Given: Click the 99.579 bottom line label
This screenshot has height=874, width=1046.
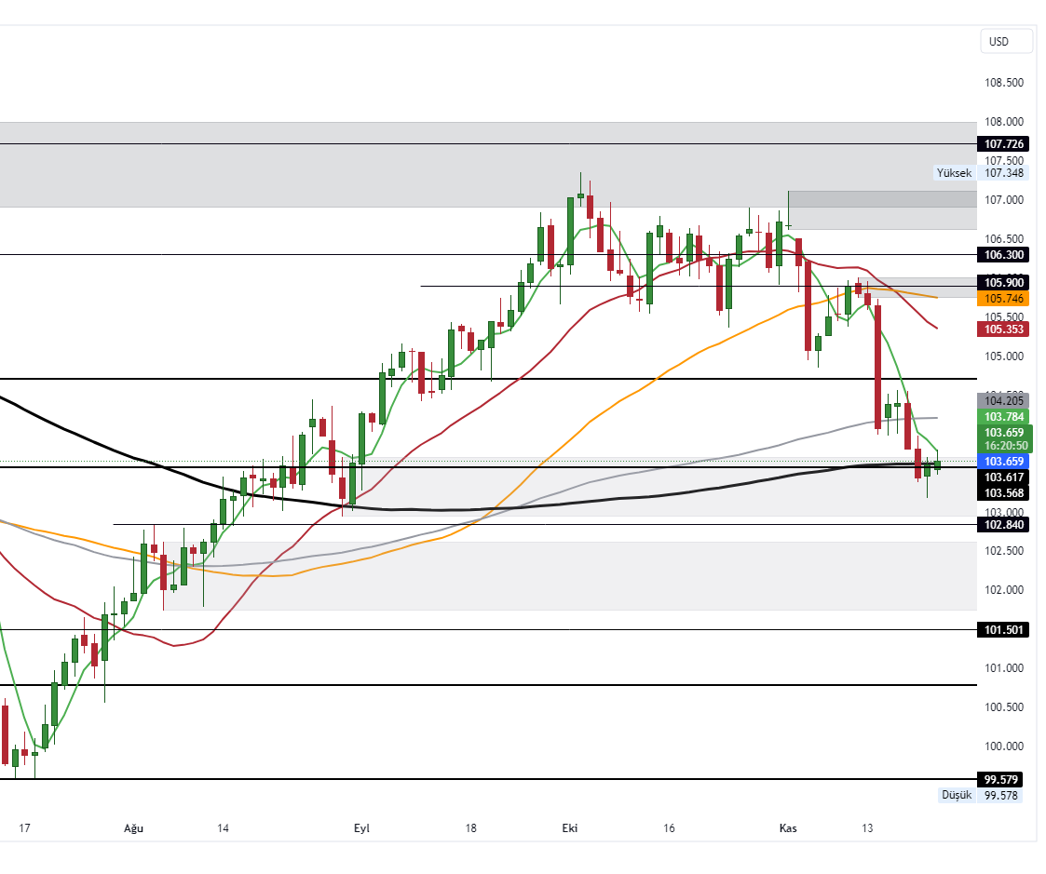Looking at the screenshot, I should [x=1004, y=779].
